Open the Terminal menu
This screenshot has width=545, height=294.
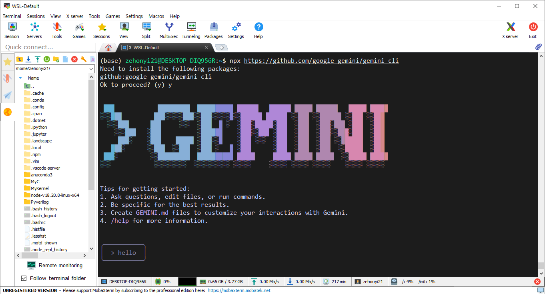tap(12, 16)
